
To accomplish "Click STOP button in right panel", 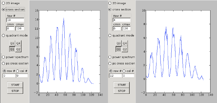I will (122, 91).
